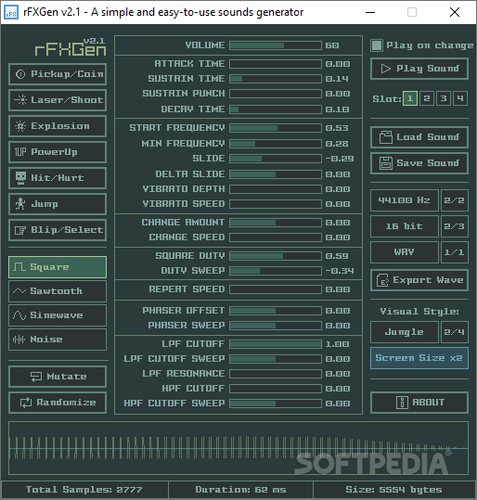Click Export Wave
477x500 pixels.
pyautogui.click(x=419, y=280)
